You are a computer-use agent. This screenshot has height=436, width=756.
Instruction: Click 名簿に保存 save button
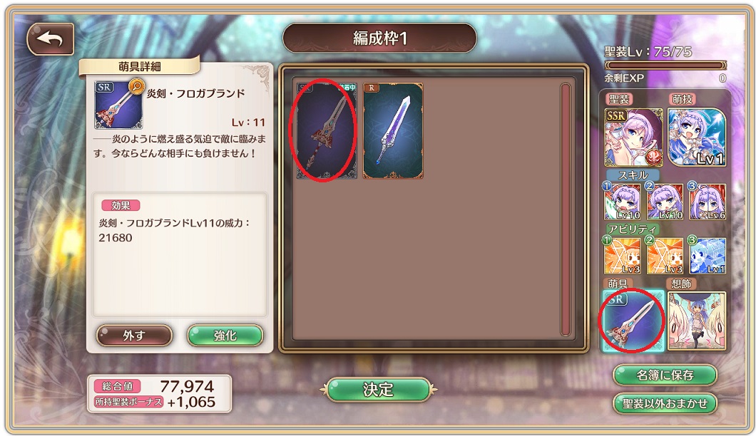665,375
